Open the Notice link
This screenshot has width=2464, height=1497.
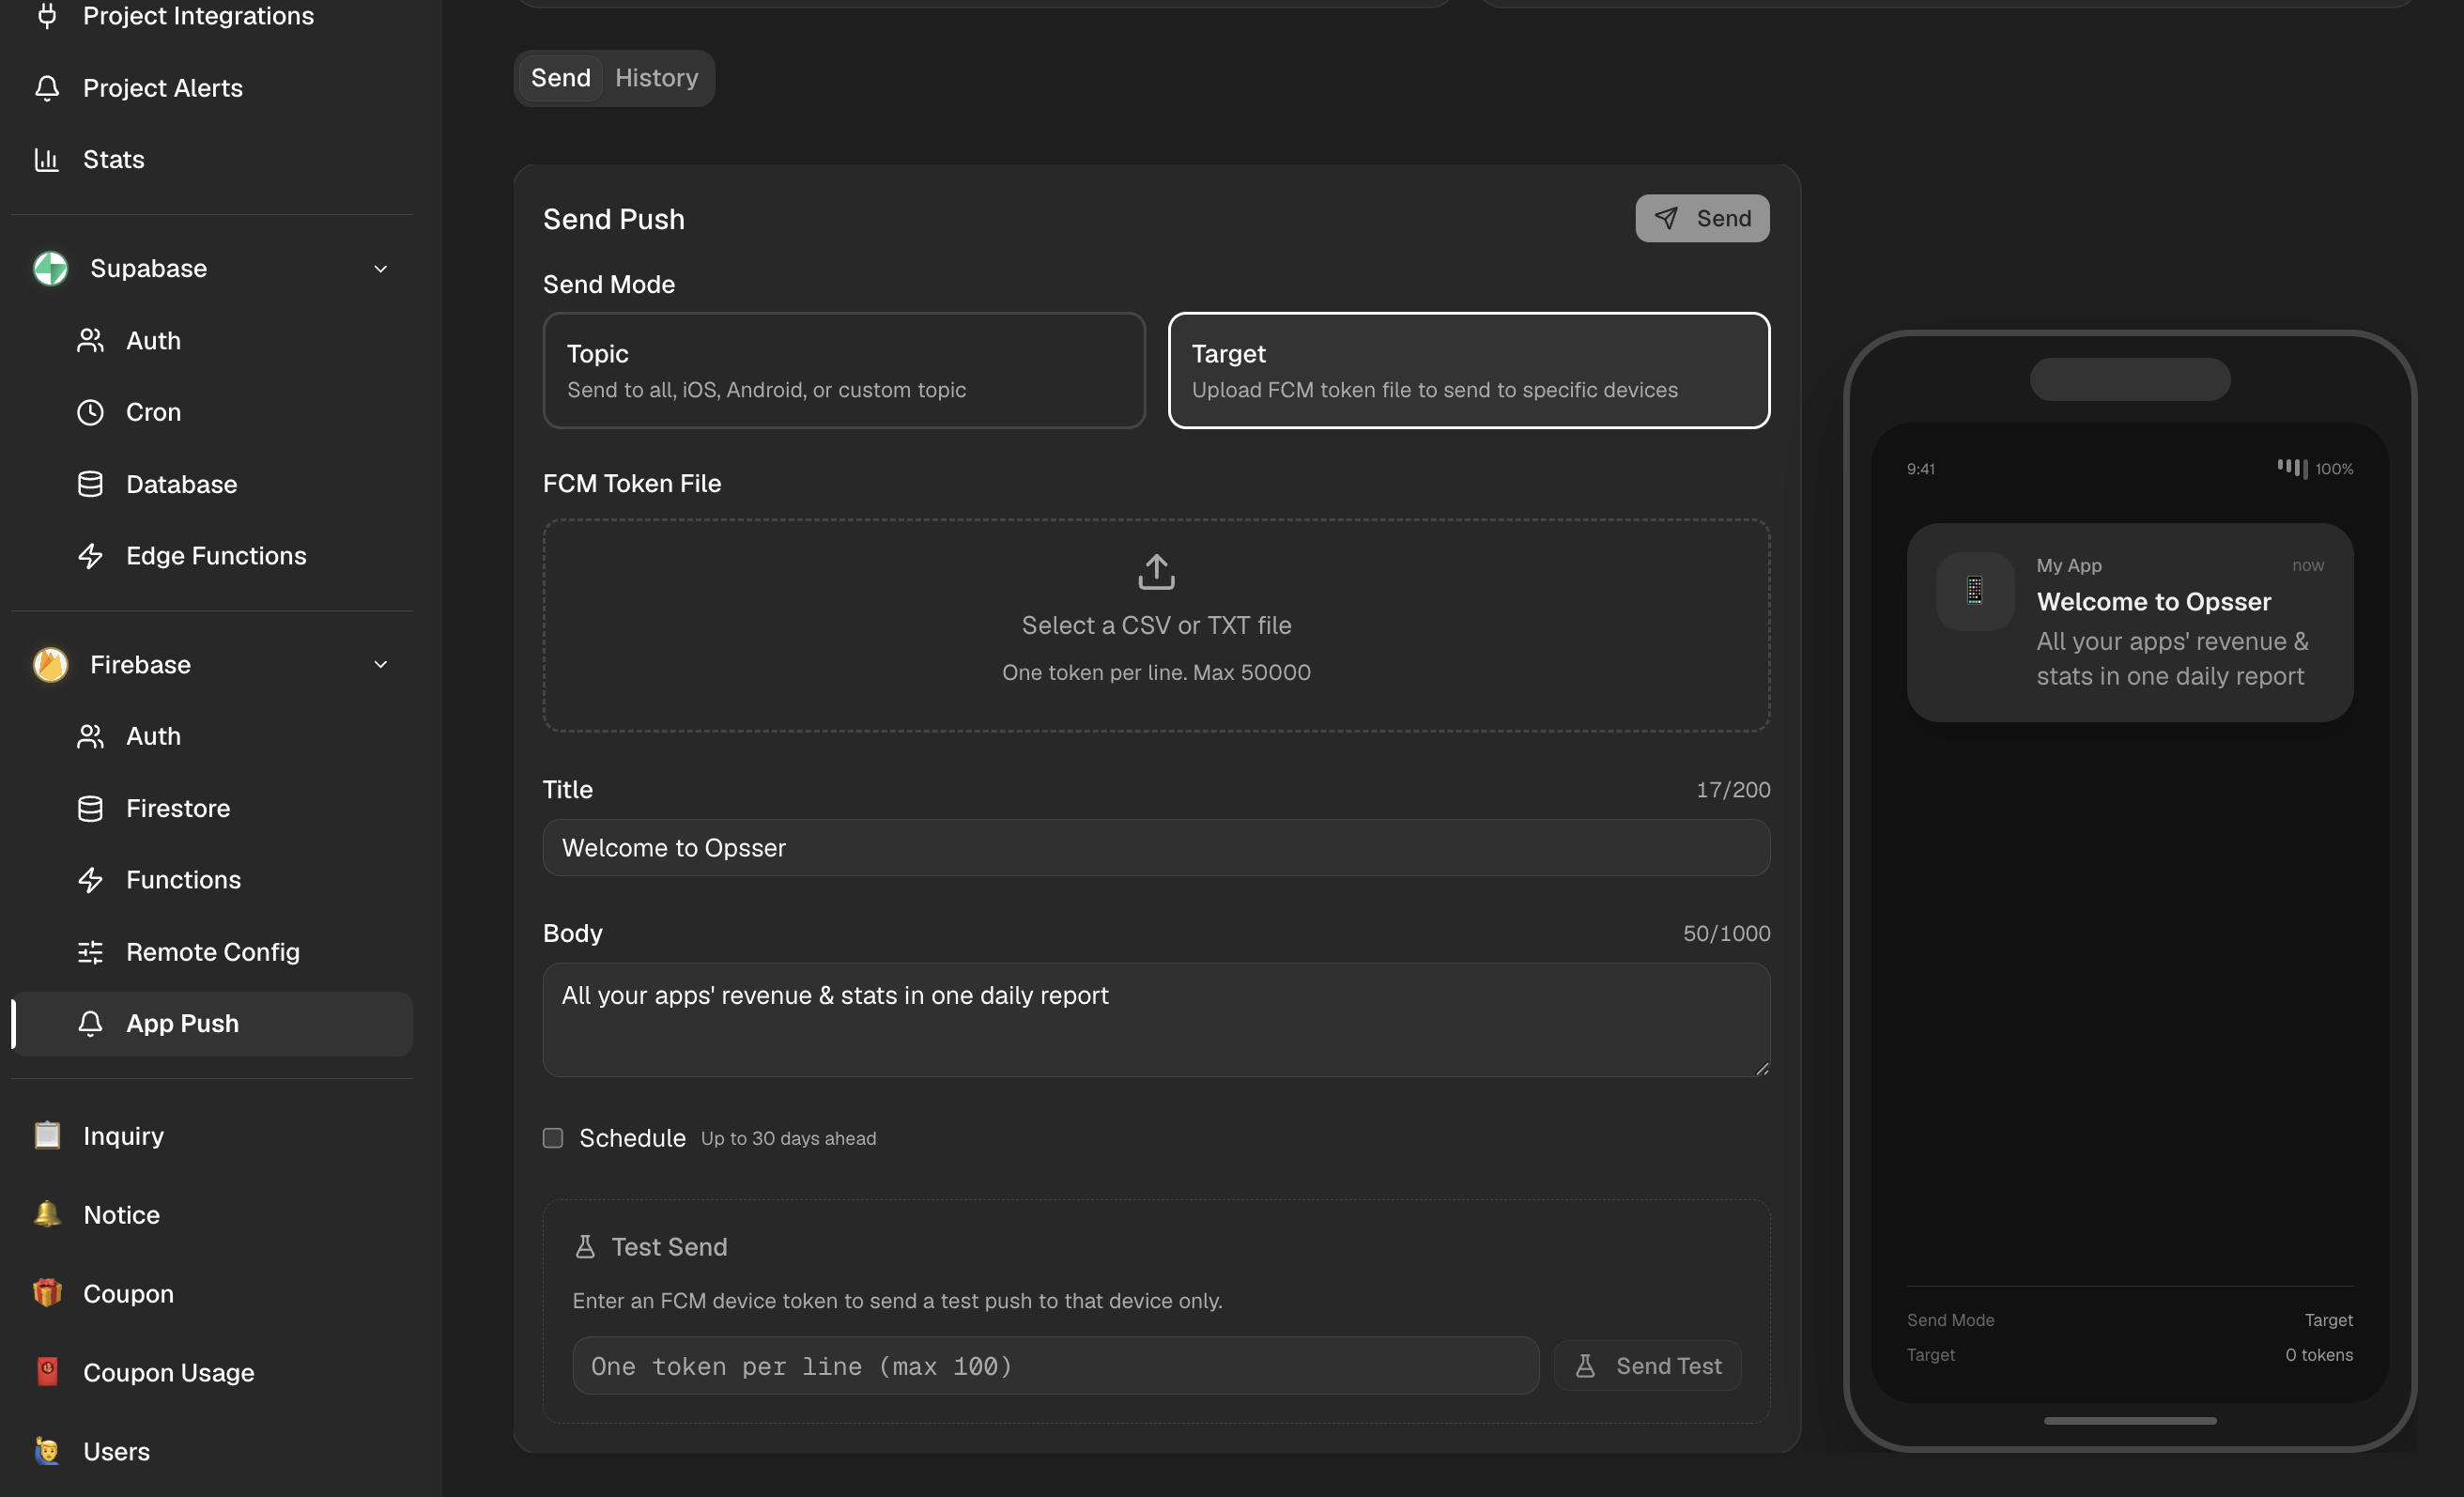tap(212, 1214)
